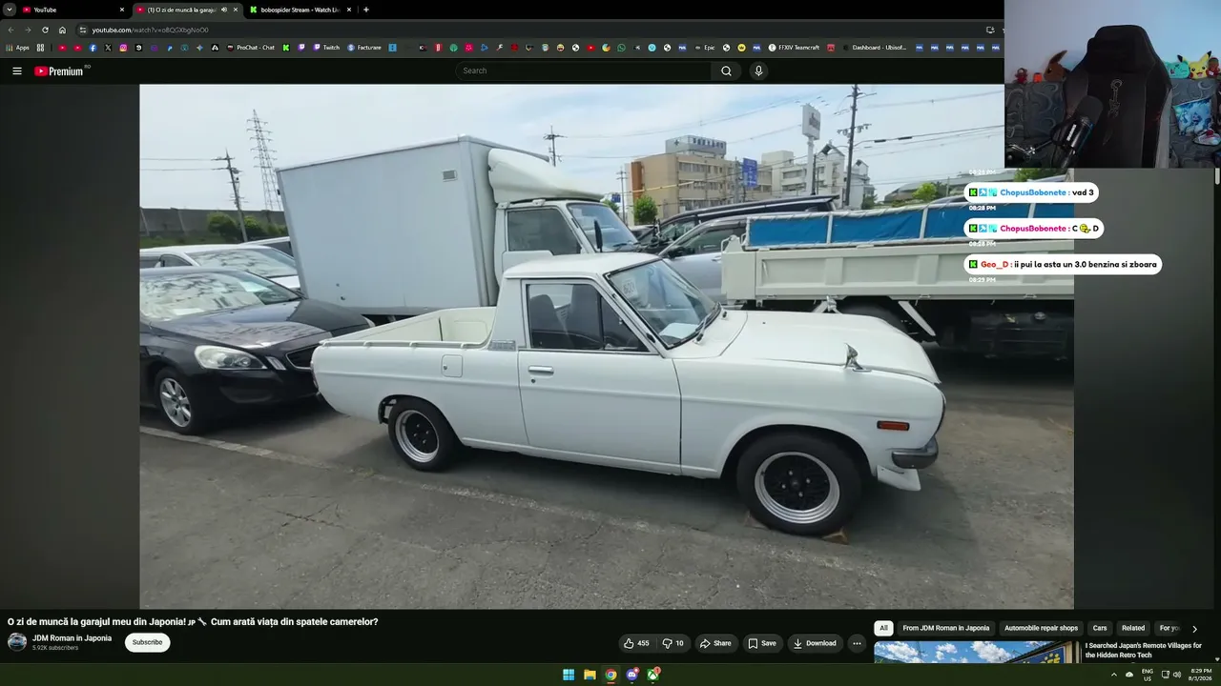Go back in browser history

(x=10, y=30)
